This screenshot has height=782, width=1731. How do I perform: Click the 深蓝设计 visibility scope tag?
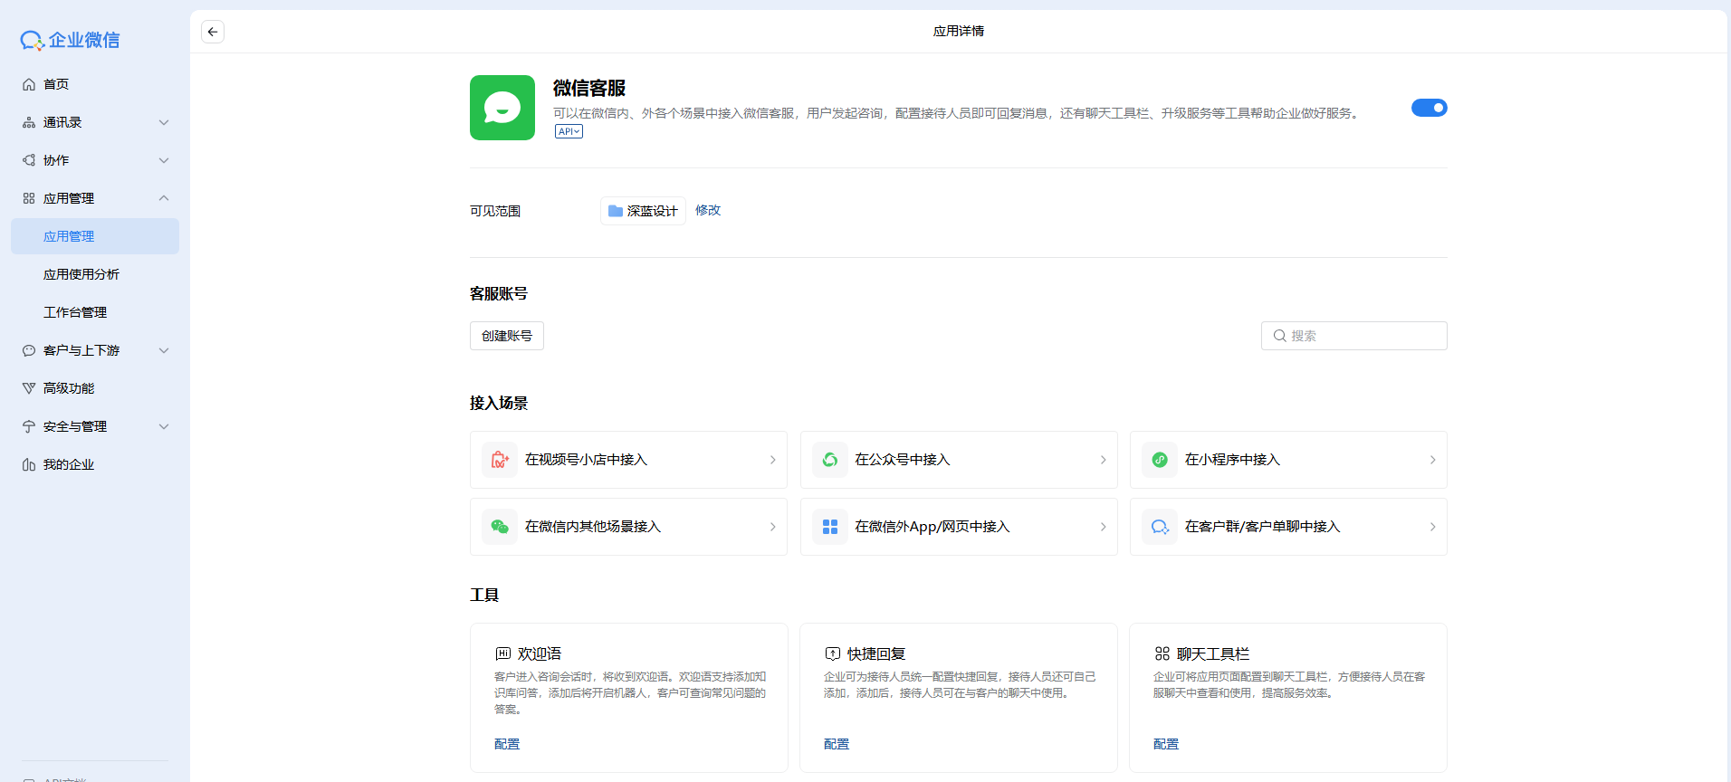pos(643,211)
